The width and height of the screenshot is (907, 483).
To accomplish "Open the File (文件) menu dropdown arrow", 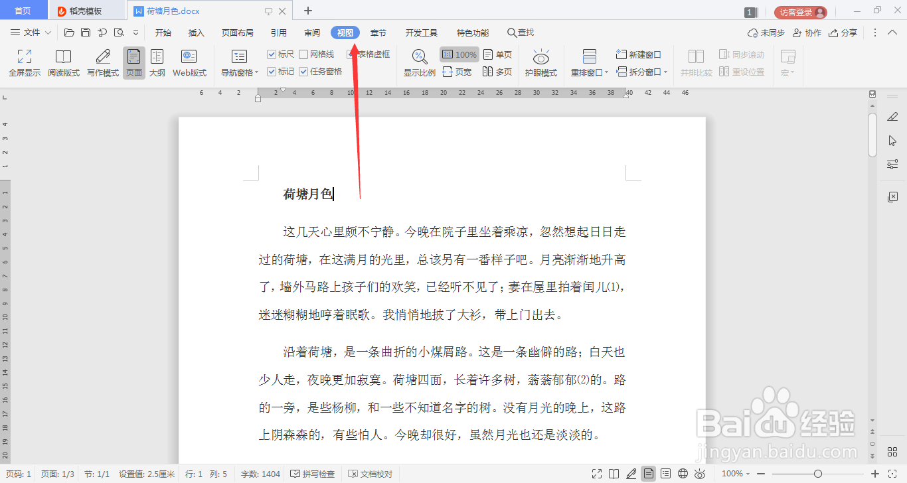I will 48,33.
